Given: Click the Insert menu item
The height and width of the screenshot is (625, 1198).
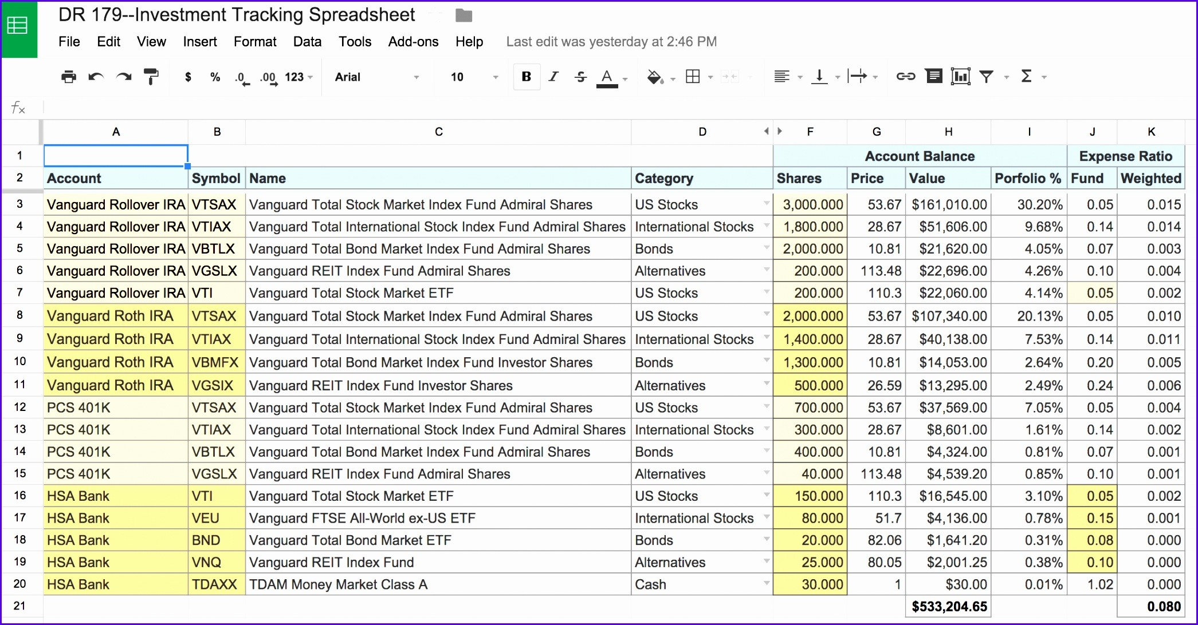Looking at the screenshot, I should click(198, 42).
